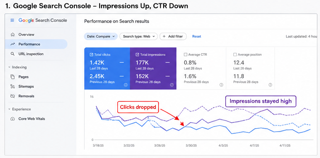Click the 3/30/25 axis date label
This screenshot has width=320, height=158.
click(x=191, y=145)
